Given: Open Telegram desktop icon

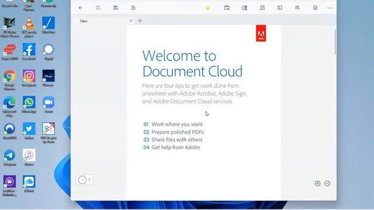Looking at the screenshot, I should 9,157.
